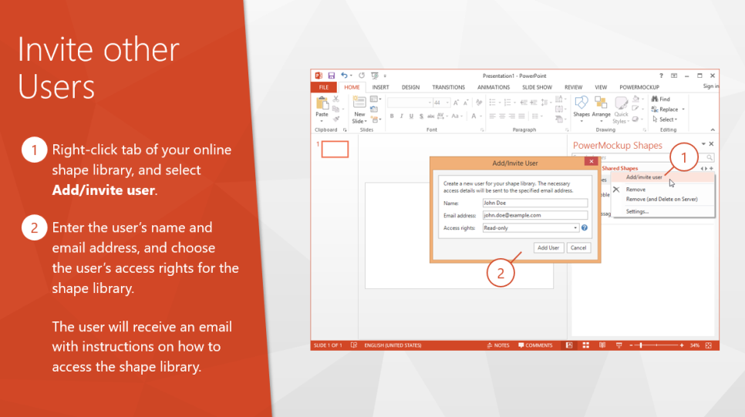Select Add/invite user in context menu
Image resolution: width=745 pixels, height=417 pixels.
click(663, 177)
